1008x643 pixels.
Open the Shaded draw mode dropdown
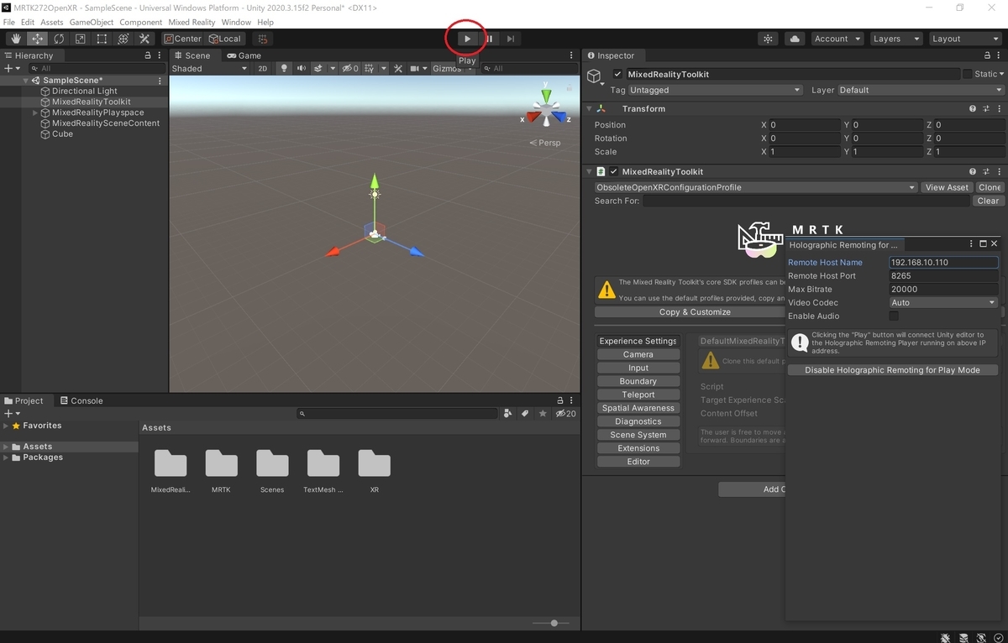[x=209, y=69]
